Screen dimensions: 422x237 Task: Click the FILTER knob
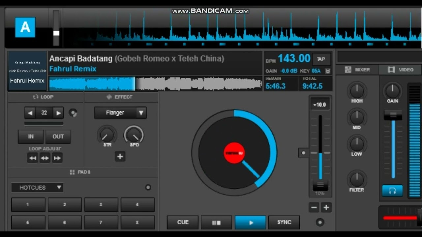(x=357, y=179)
